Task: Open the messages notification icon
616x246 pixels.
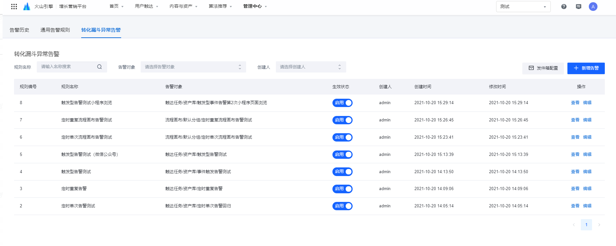Action: pyautogui.click(x=578, y=6)
